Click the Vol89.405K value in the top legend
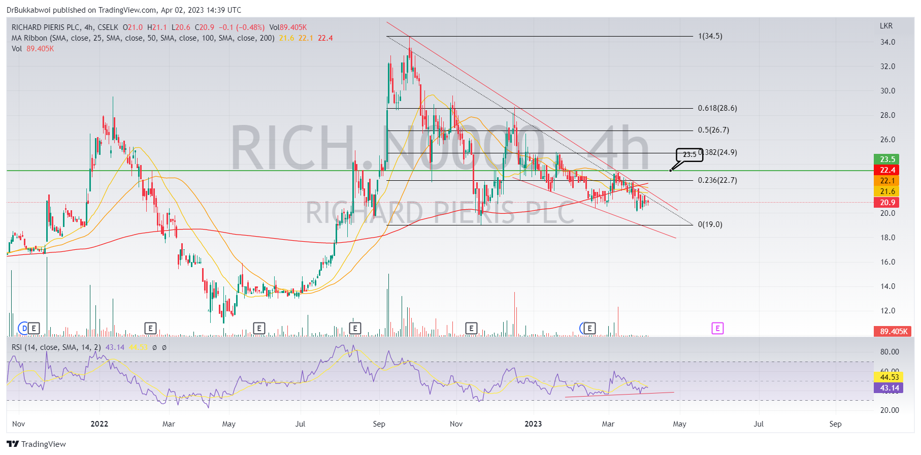Image resolution: width=921 pixels, height=455 pixels. [288, 27]
